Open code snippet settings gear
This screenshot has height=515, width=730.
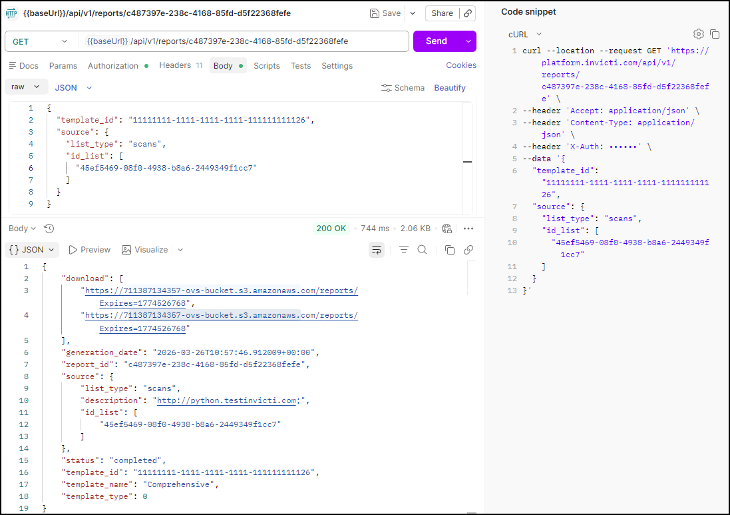click(698, 34)
